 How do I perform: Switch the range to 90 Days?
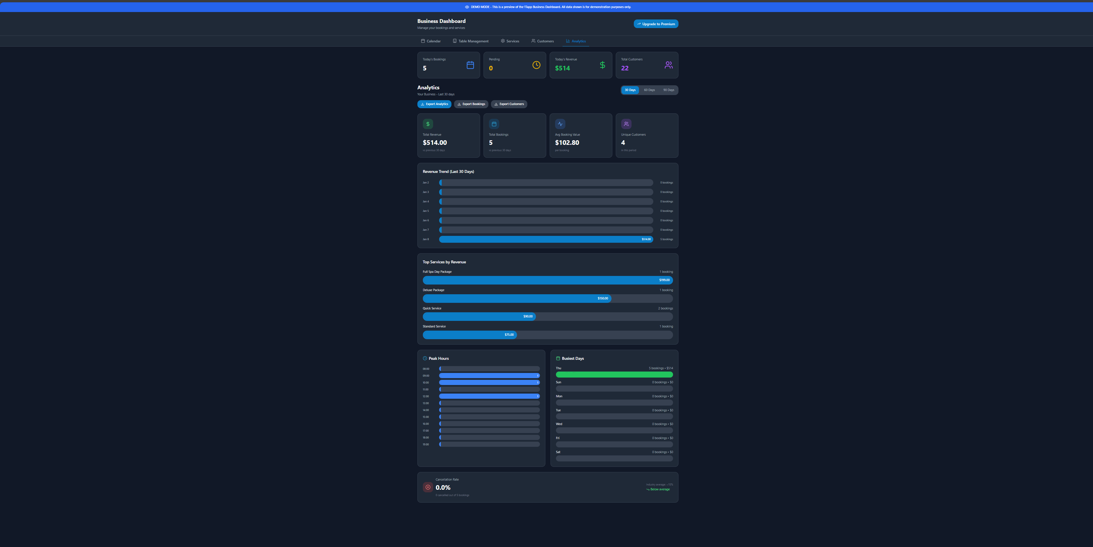669,90
